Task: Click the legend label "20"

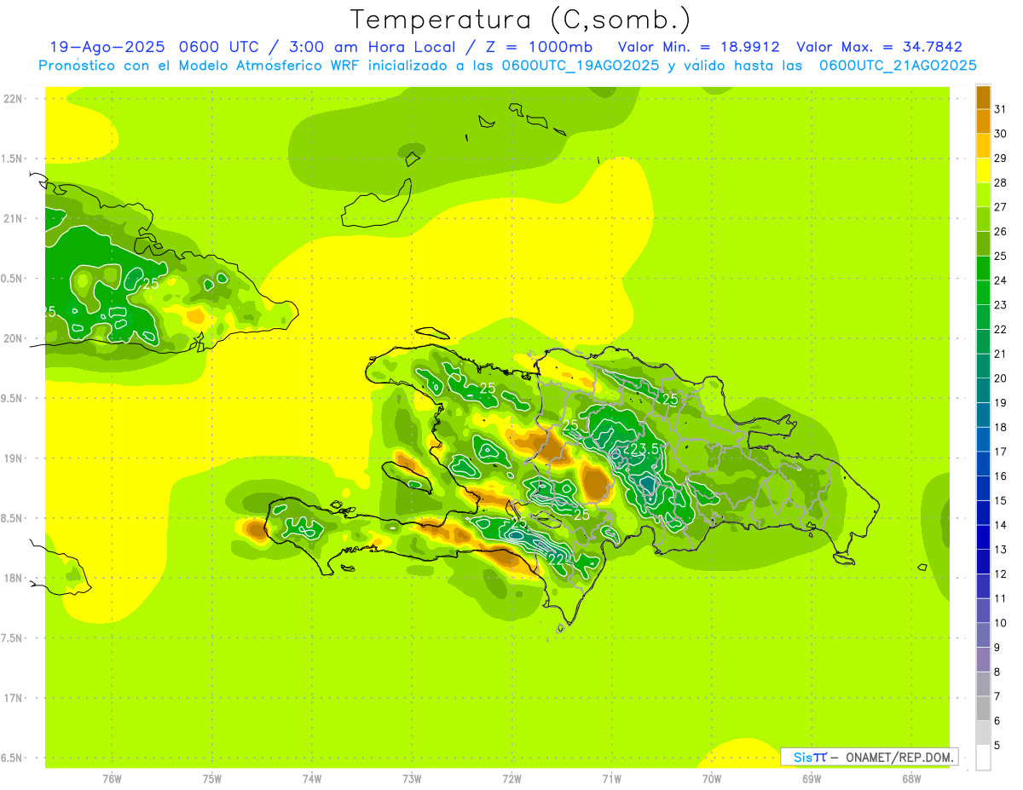Action: click(1000, 378)
